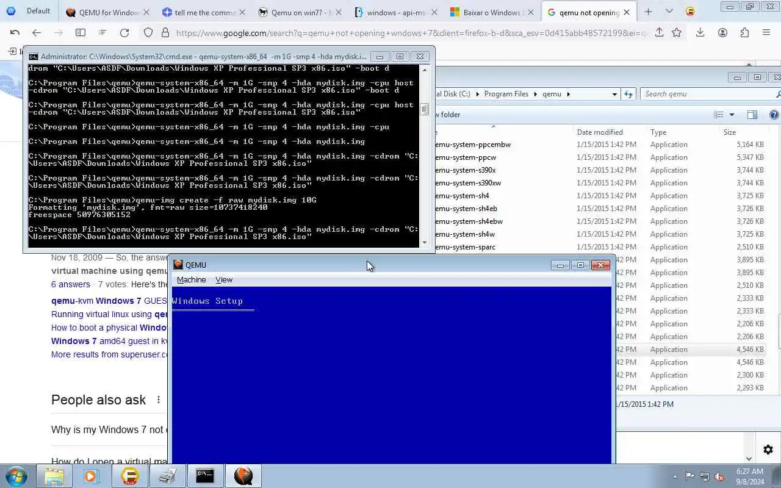Viewport: 781px width, 488px height.
Task: Click the Search qemu field in Explorer
Action: point(708,94)
